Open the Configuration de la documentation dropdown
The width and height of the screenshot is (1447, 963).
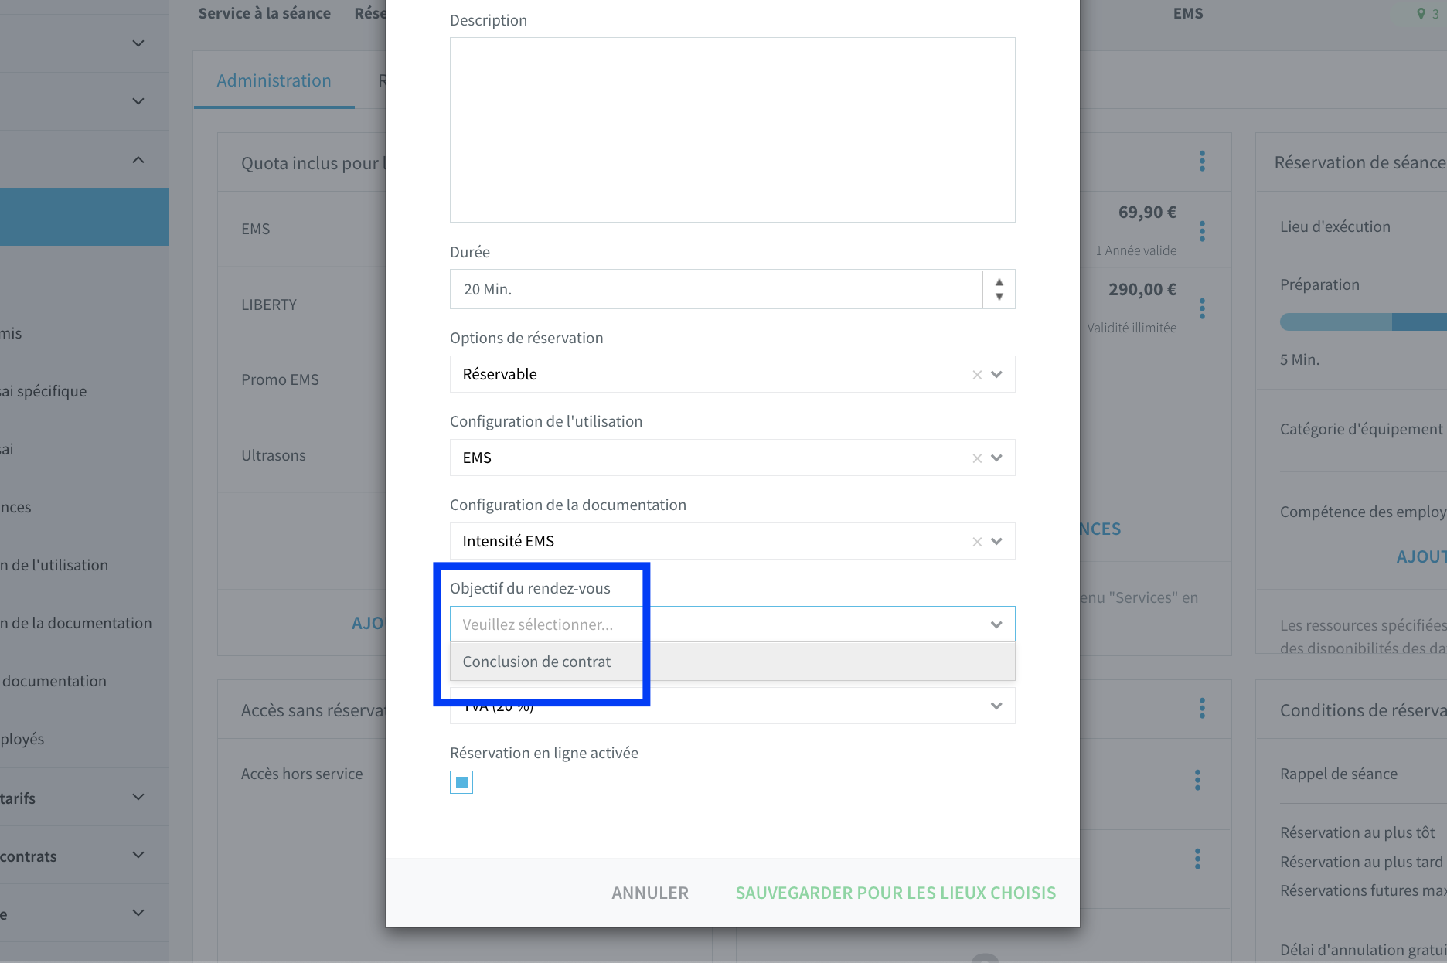(996, 542)
